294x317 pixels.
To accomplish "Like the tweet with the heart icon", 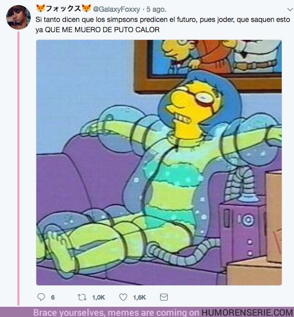I will (x=123, y=297).
